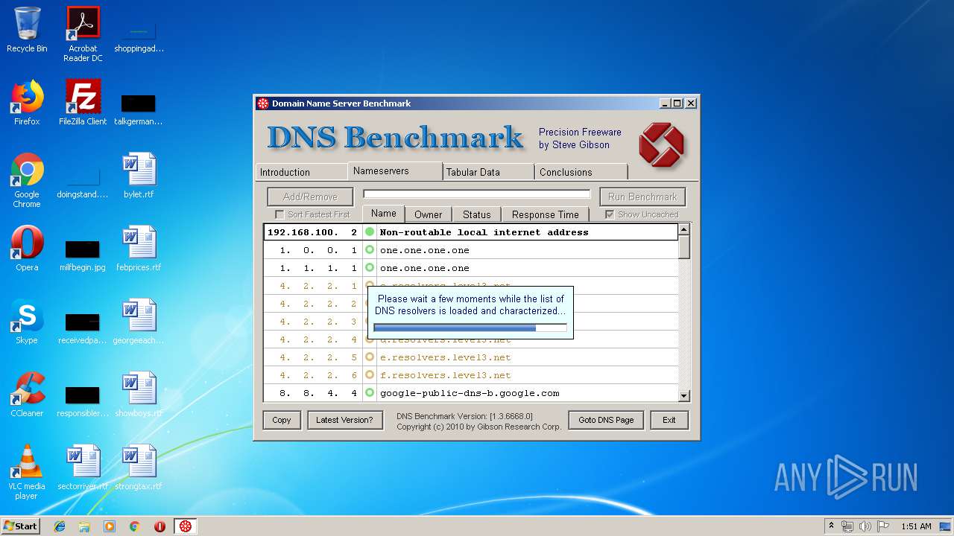Select f.resolvers.level3.net row
The width and height of the screenshot is (954, 536).
471,375
